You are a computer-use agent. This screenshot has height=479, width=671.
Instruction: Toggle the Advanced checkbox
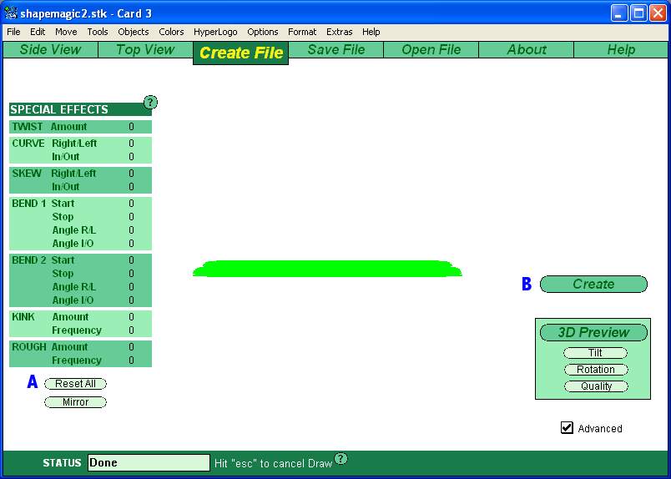coord(568,428)
